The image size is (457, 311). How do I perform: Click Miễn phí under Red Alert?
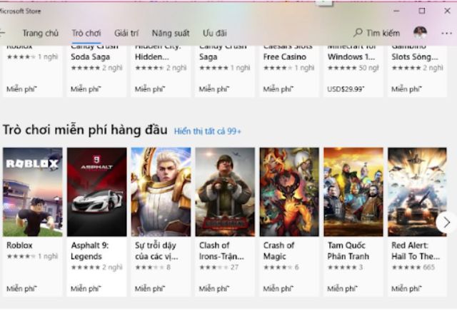click(406, 289)
